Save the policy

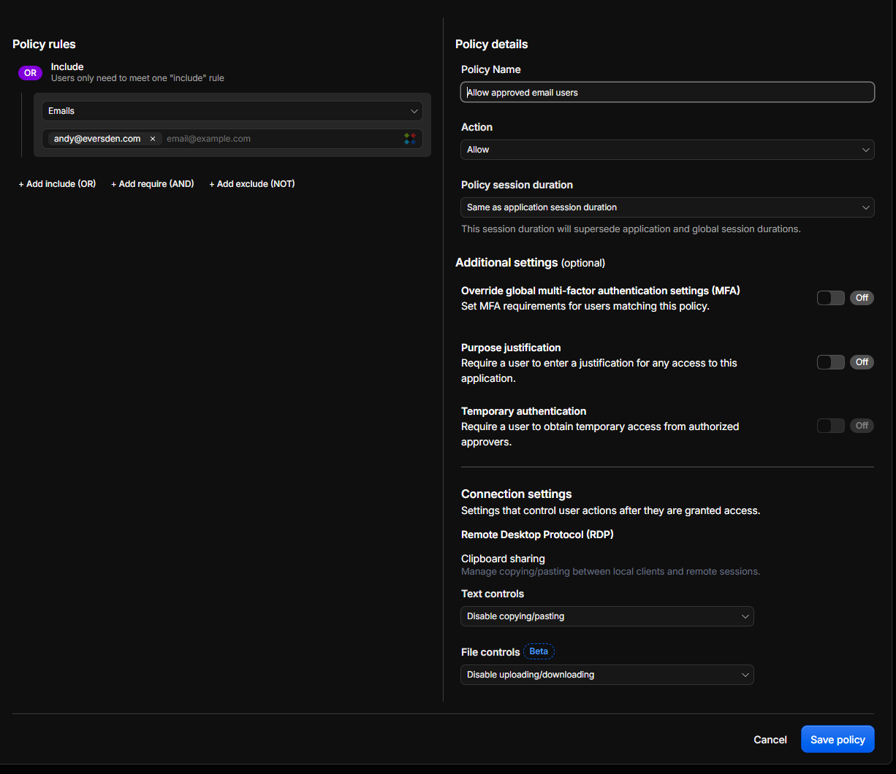click(838, 740)
